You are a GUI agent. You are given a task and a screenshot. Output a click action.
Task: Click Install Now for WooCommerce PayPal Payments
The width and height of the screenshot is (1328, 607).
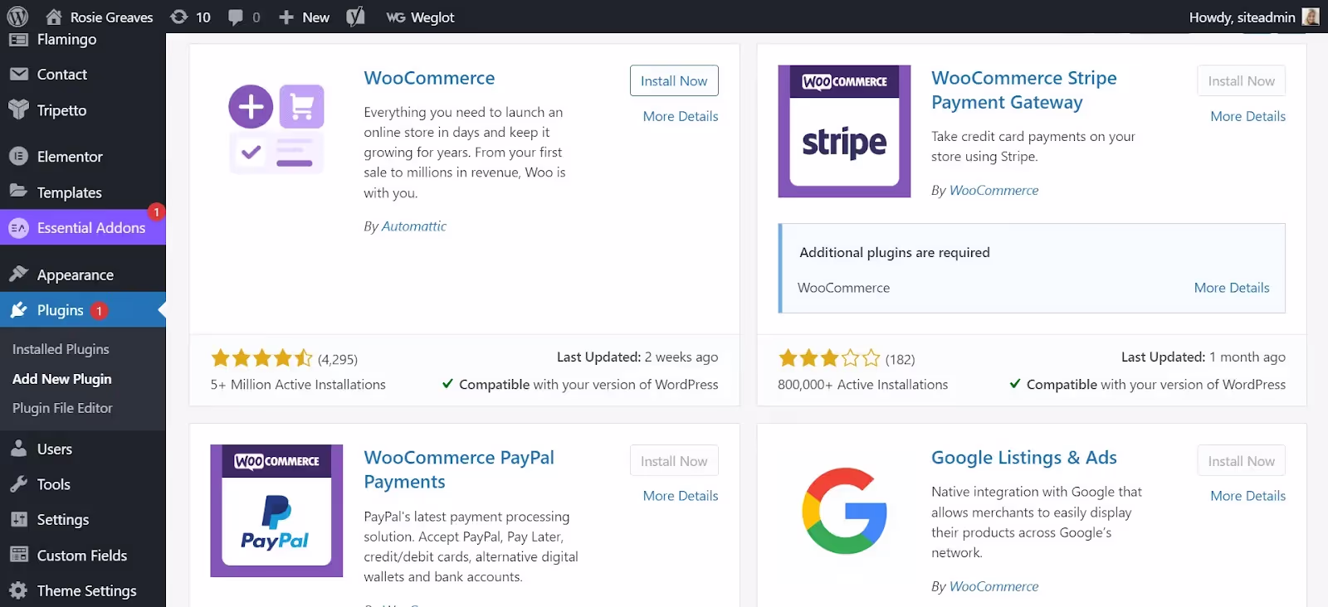[674, 460]
